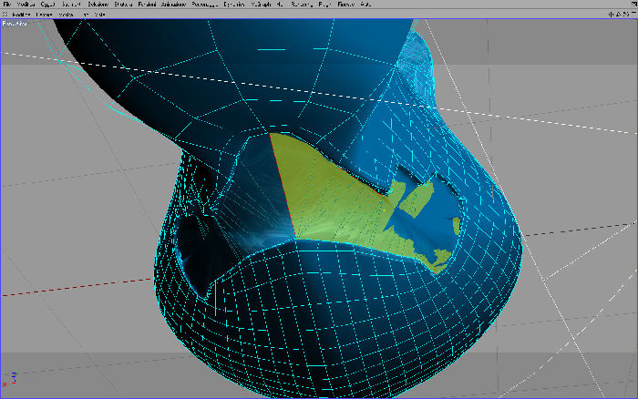This screenshot has width=638, height=399.
Task: Click the XYZ axis indicator in viewport corner
Action: coord(10,379)
